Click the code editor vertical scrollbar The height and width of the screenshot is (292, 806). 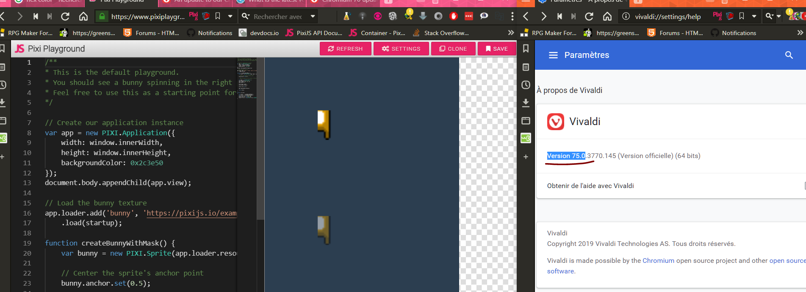(x=260, y=139)
